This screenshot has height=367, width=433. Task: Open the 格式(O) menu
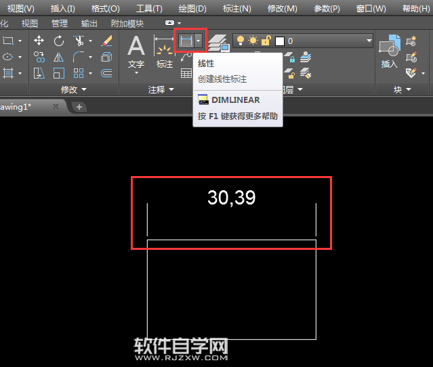[x=106, y=9]
